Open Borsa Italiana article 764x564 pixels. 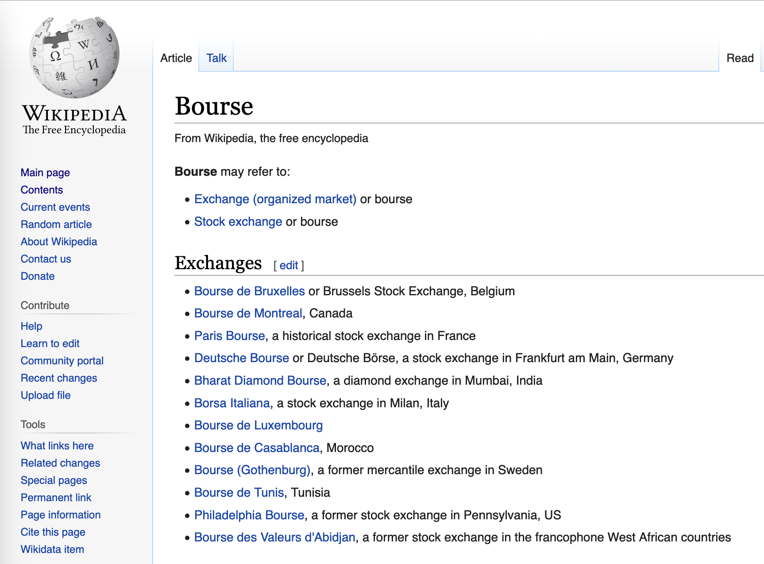232,403
